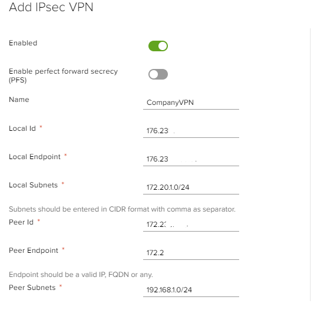This screenshot has width=311, height=310.
Task: Click the Peer Id input field
Action: coord(191,225)
